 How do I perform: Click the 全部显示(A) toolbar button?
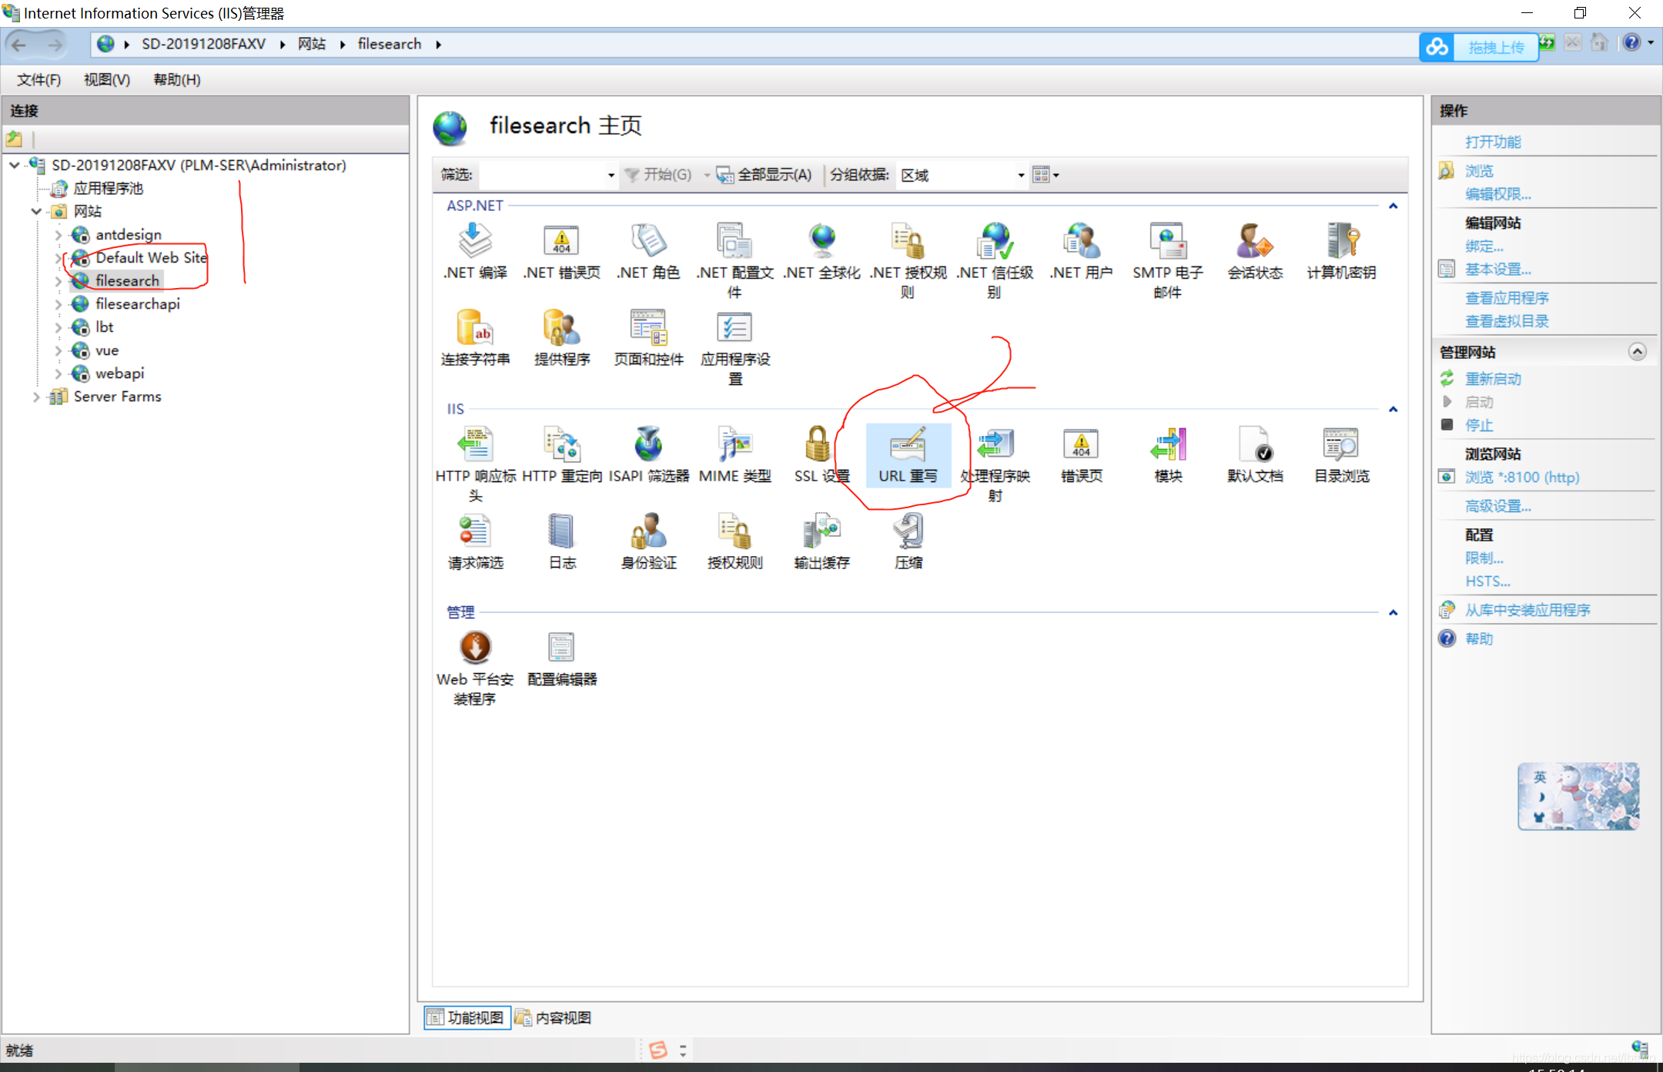(765, 175)
